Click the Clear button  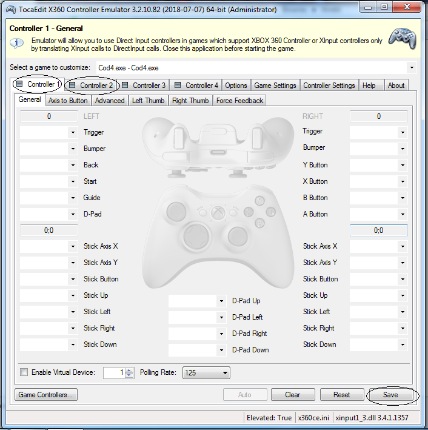click(x=293, y=395)
